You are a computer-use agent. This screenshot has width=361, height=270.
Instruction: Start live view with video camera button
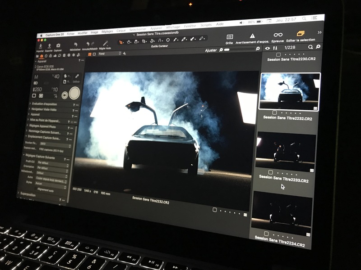(65, 95)
